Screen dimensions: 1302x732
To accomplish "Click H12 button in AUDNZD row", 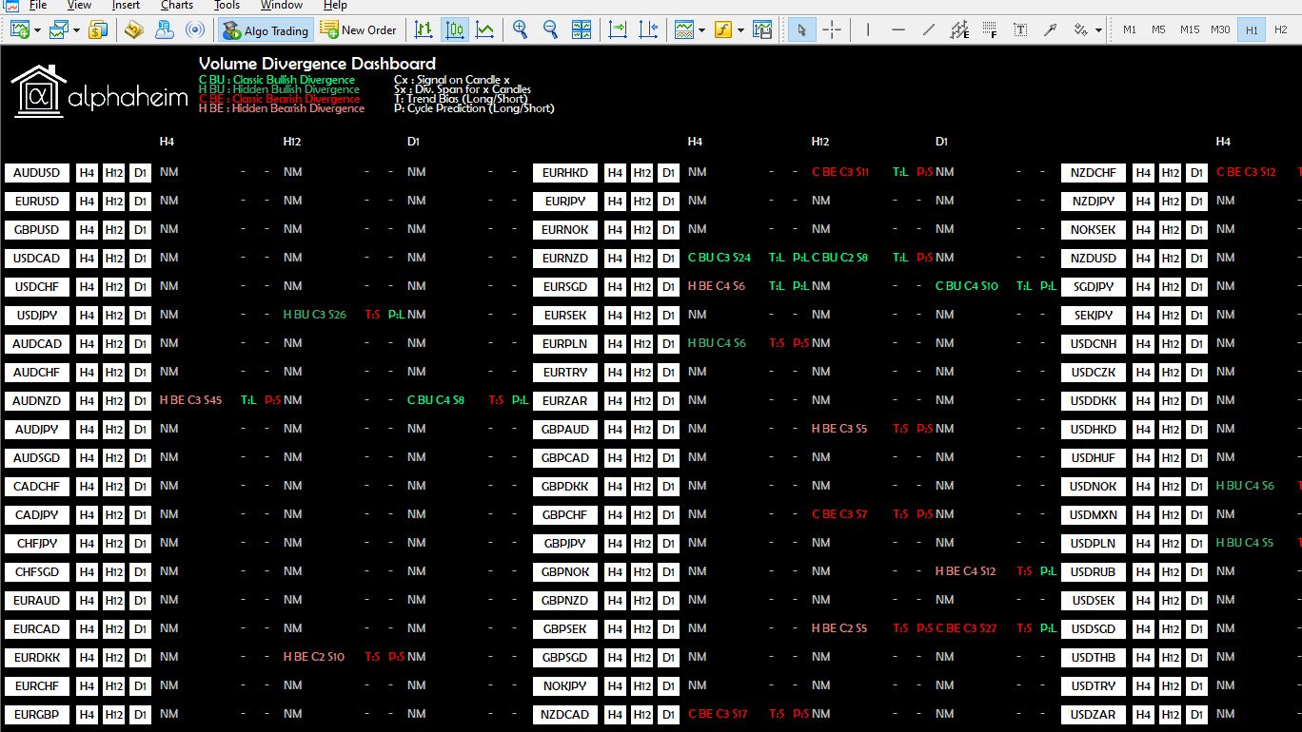I will coord(113,401).
